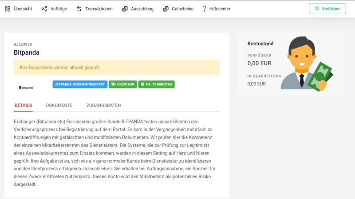
Task: Click the price tag icon on 100,00 EUR badge
Action: pyautogui.click(x=113, y=84)
